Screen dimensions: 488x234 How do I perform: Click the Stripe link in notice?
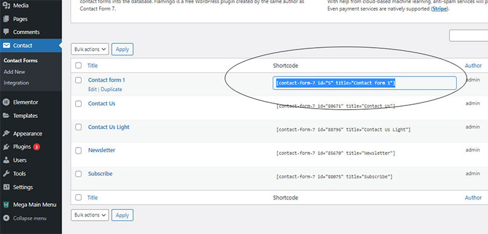click(x=440, y=9)
